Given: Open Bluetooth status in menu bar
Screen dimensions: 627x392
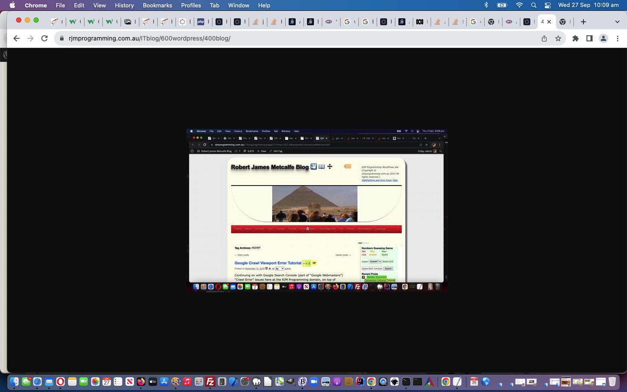Looking at the screenshot, I should (486, 5).
